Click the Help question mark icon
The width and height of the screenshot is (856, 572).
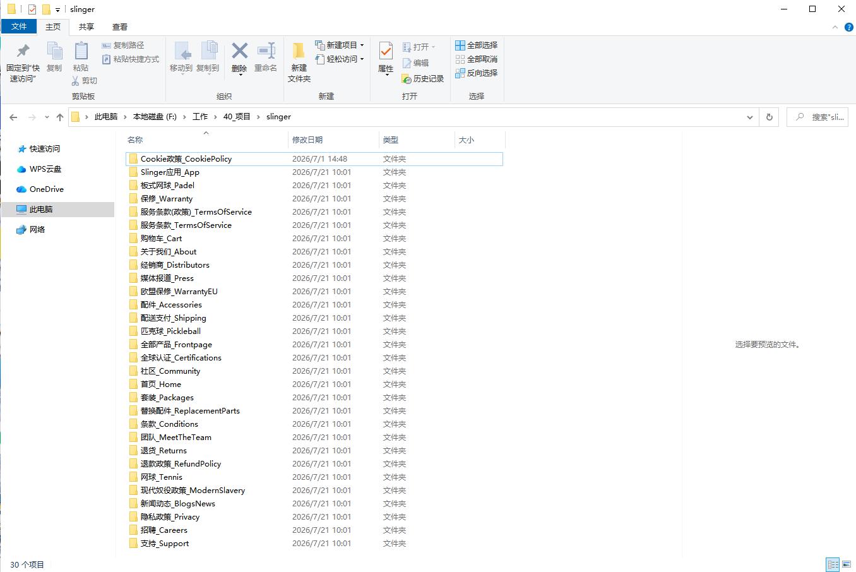coord(849,27)
